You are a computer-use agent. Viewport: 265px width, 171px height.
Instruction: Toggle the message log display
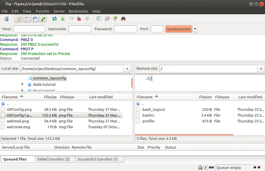tap(18, 19)
